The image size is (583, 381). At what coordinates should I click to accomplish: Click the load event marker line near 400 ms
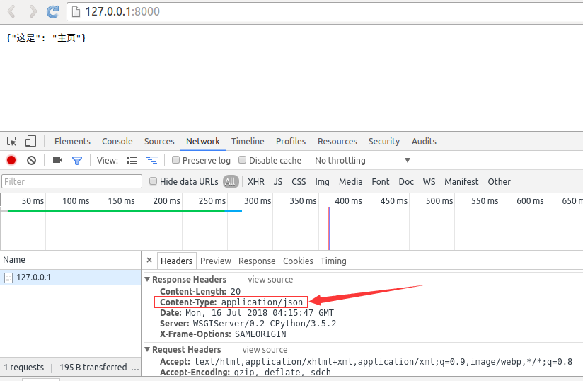pyautogui.click(x=329, y=229)
